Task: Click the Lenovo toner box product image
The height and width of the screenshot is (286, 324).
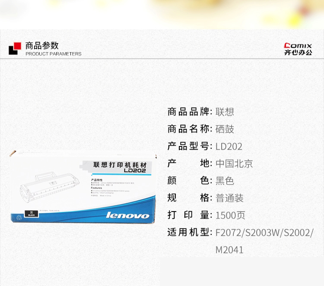Action: (83, 187)
